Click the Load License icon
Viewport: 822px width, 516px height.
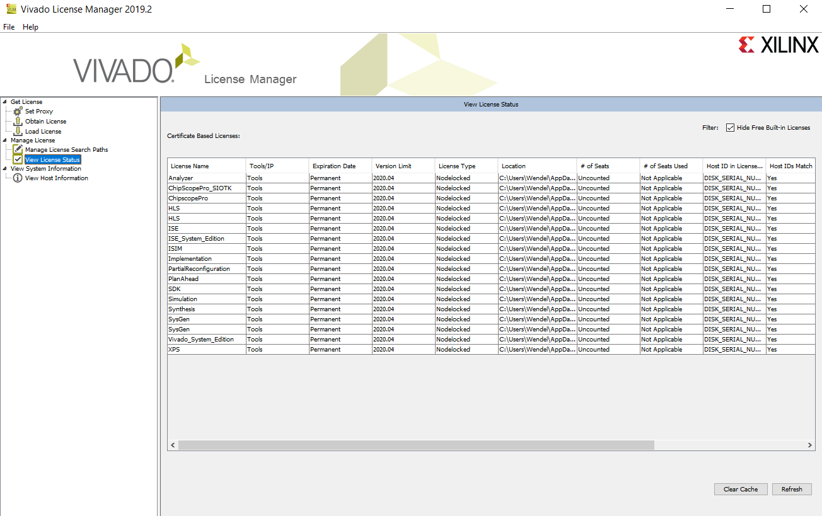(18, 131)
